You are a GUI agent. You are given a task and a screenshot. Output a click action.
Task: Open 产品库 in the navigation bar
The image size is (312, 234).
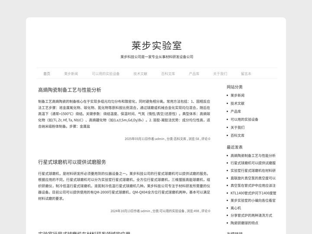pos(194,74)
